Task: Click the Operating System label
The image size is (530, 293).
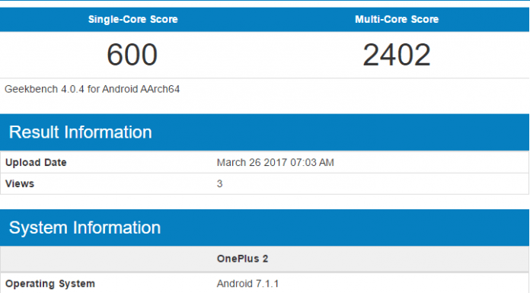Action: pyautogui.click(x=50, y=284)
